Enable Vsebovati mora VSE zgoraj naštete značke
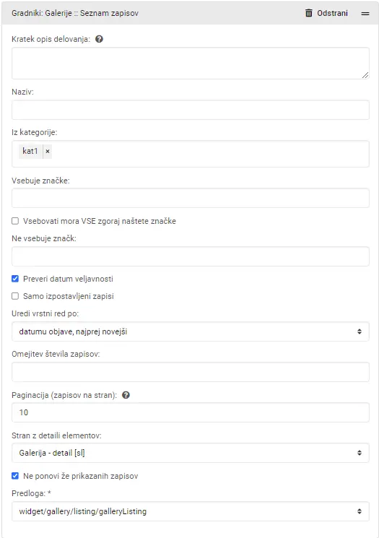This screenshot has height=538, width=379. (x=15, y=221)
